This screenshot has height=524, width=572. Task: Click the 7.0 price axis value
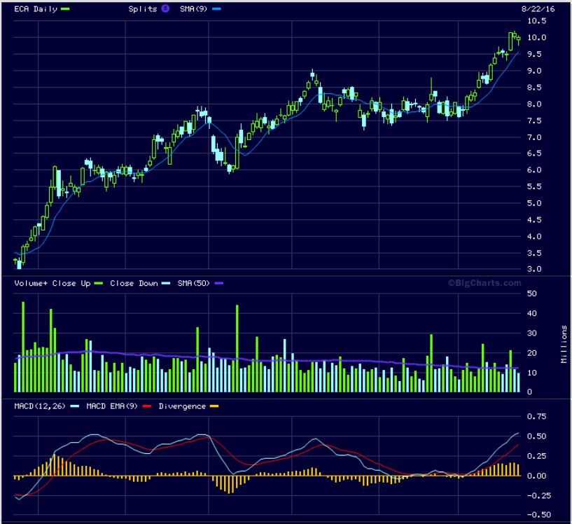click(x=534, y=137)
